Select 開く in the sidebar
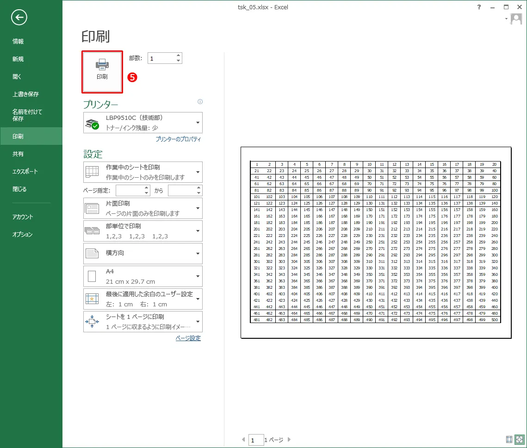 point(31,77)
